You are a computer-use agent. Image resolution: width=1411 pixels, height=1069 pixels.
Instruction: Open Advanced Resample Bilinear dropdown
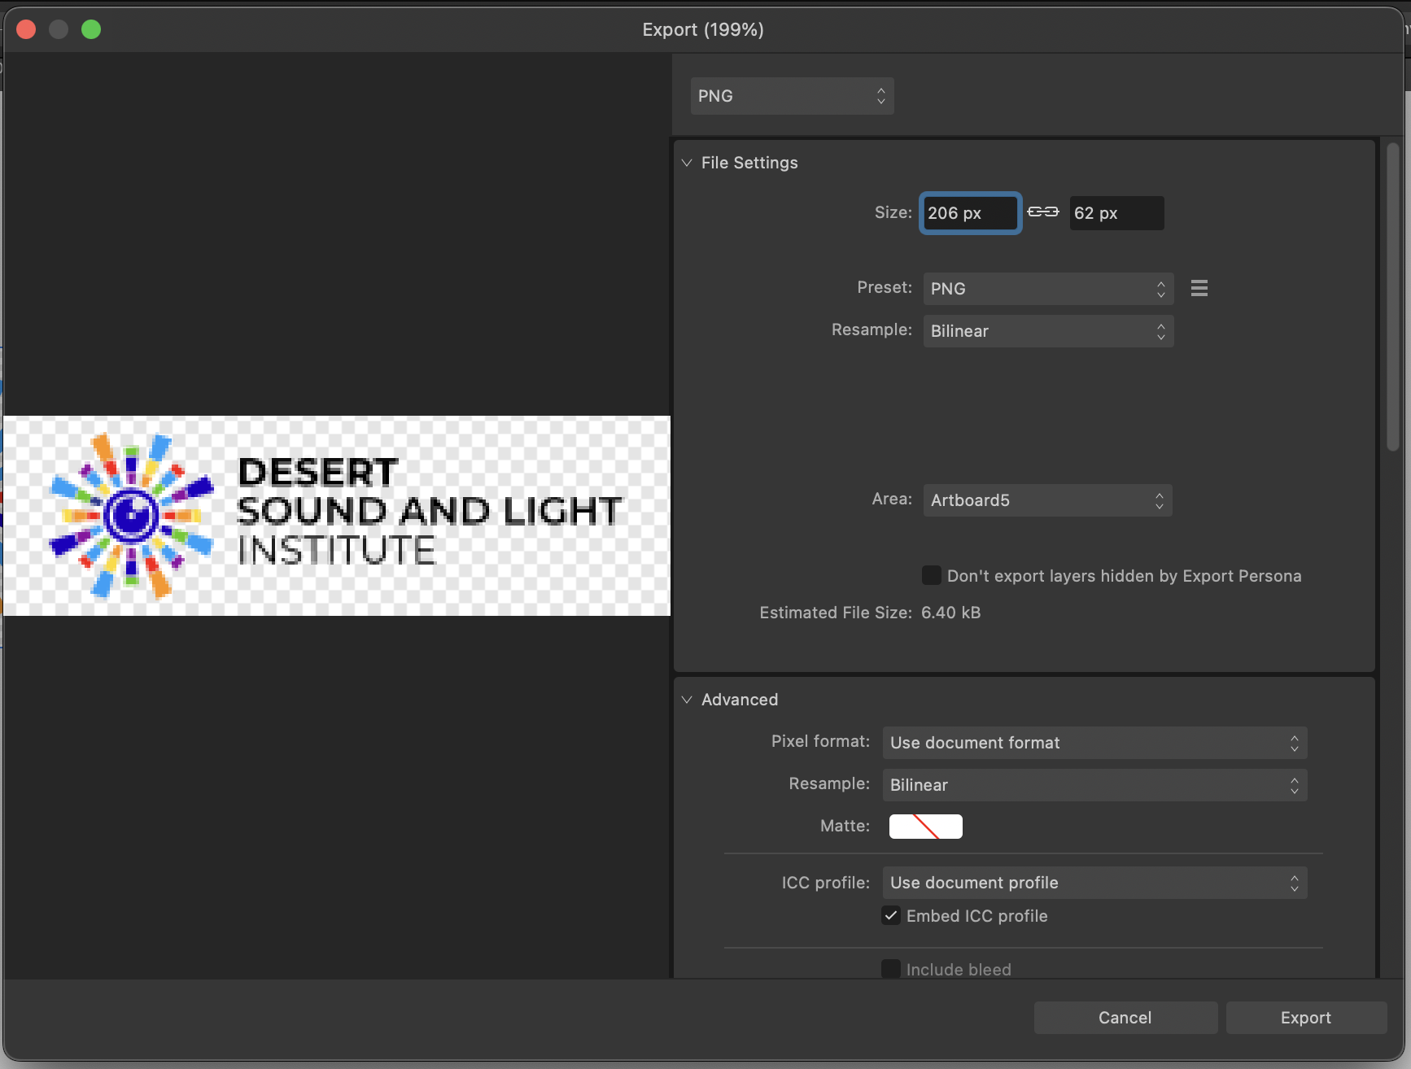click(x=1094, y=785)
